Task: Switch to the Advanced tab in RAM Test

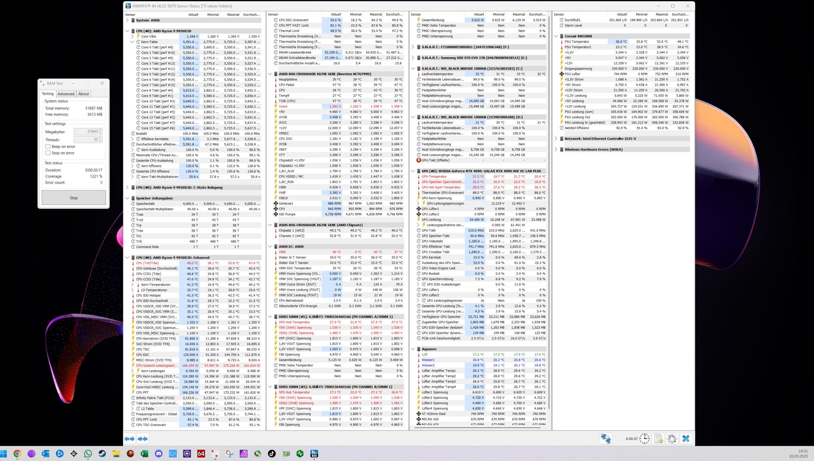Action: [x=66, y=94]
